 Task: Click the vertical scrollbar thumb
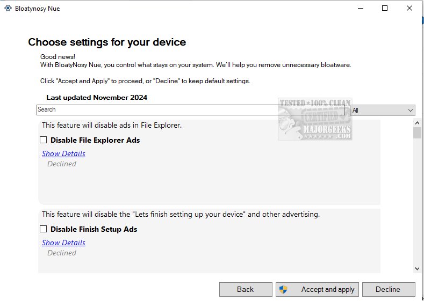(x=417, y=133)
